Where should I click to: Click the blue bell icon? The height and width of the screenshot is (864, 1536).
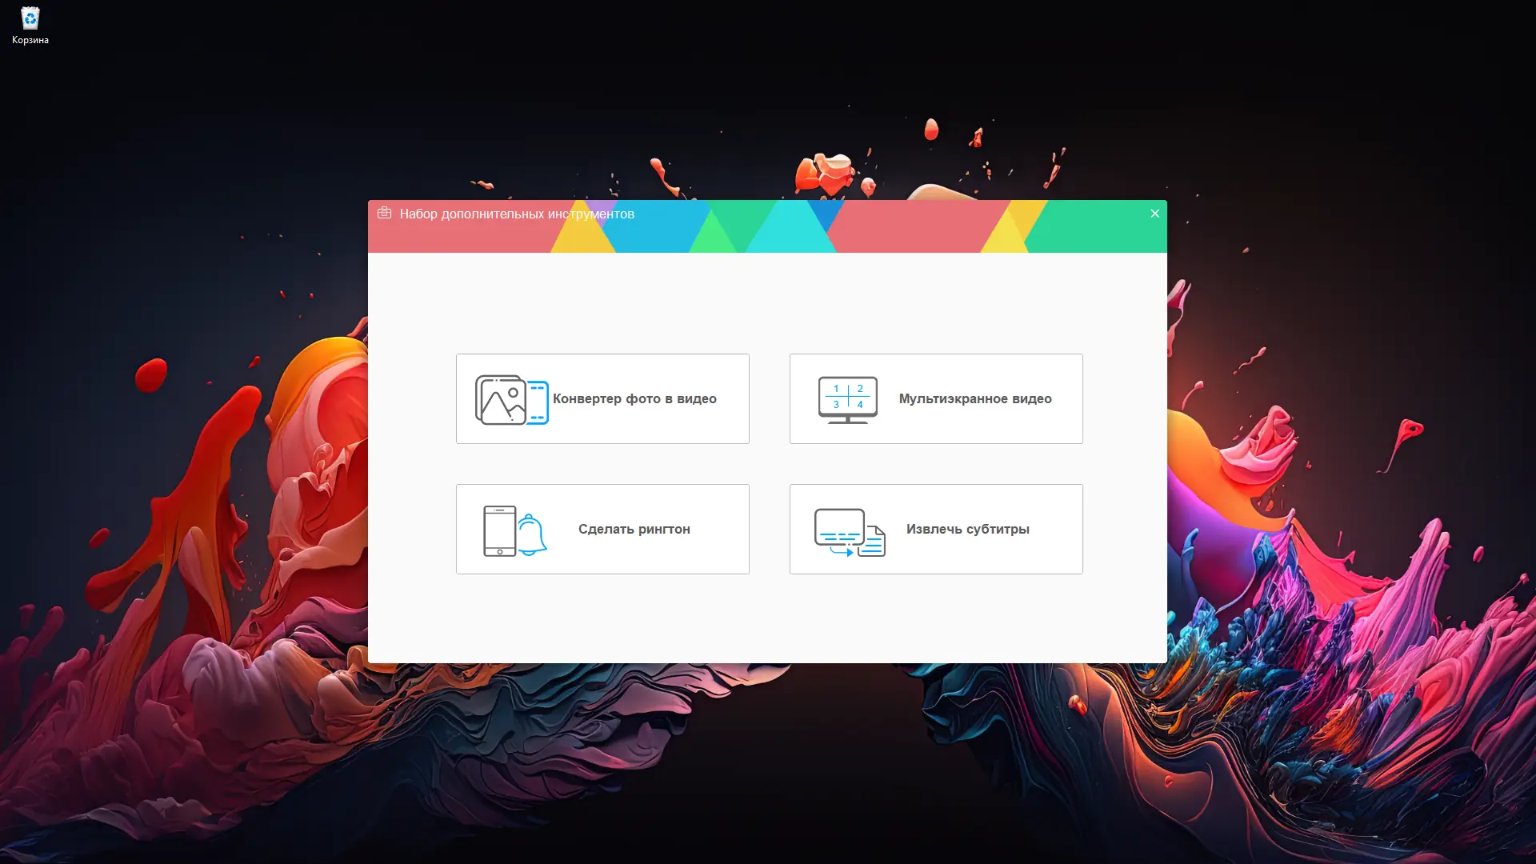coord(532,534)
